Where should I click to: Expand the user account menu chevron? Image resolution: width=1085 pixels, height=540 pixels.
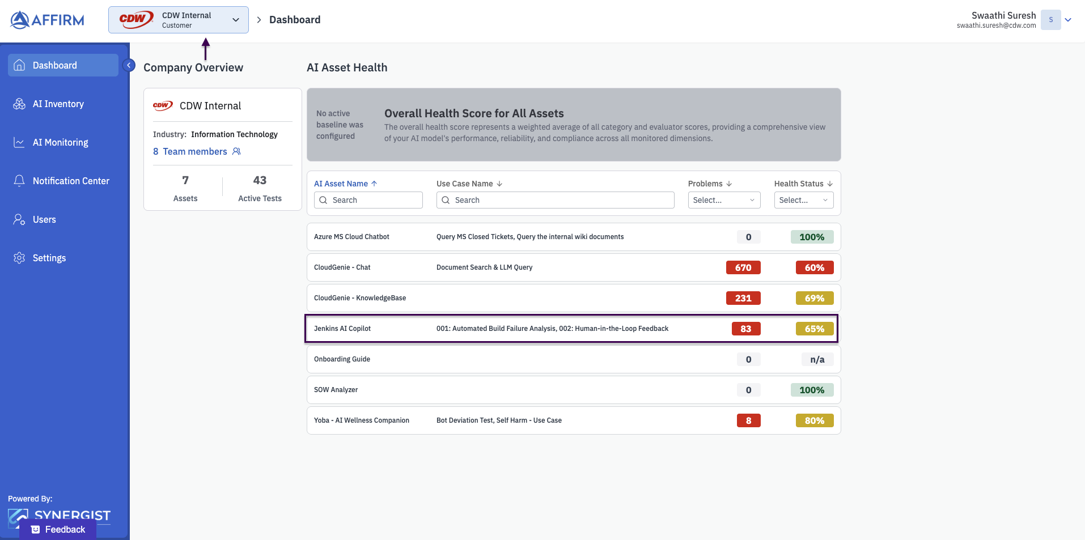(1068, 20)
